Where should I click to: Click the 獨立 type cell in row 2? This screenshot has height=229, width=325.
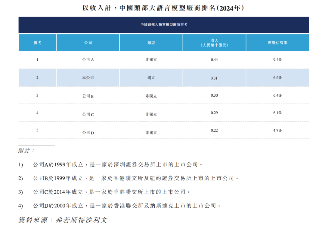pyautogui.click(x=151, y=78)
